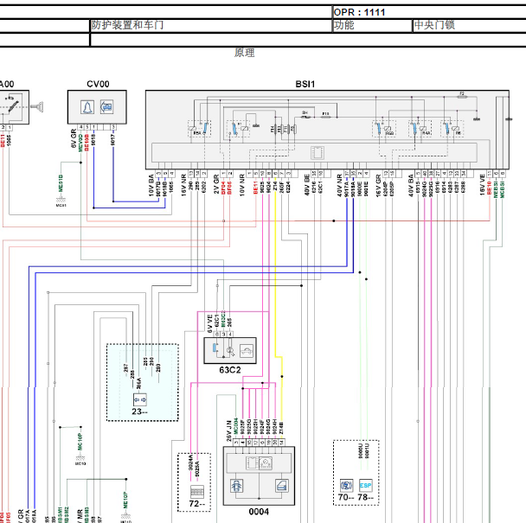Click the connector block icon above 72--
The height and width of the screenshot is (523, 526).
pos(197,492)
